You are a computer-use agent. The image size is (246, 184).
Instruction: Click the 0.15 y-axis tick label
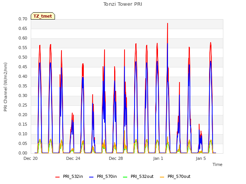[23, 124]
